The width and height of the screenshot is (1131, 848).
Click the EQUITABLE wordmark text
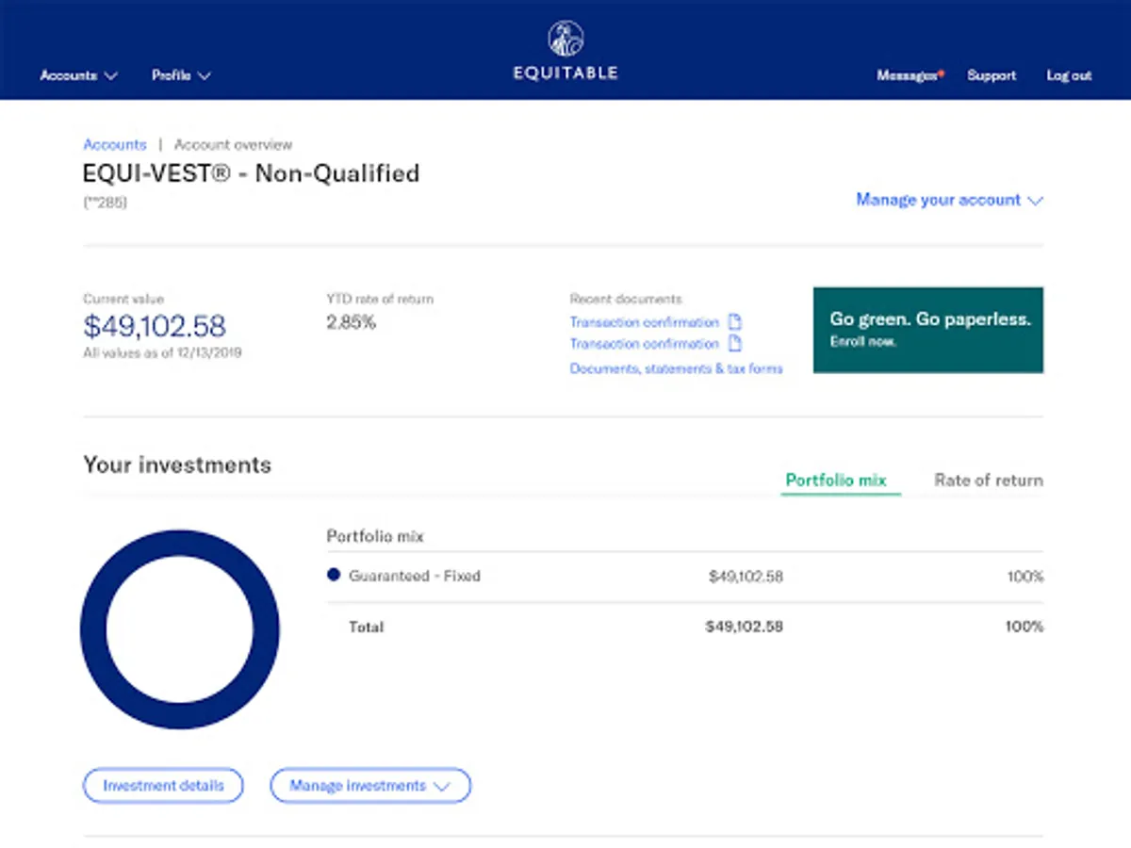pos(565,73)
